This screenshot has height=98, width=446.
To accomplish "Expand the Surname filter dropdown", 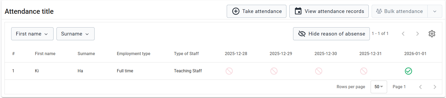I will (x=75, y=34).
